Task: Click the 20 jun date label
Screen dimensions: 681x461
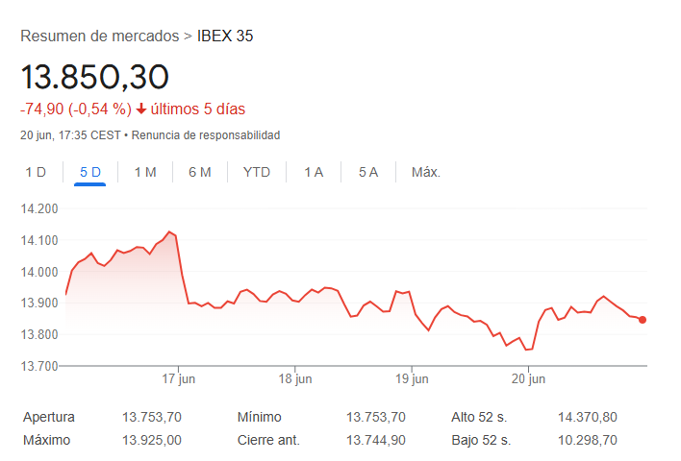Action: point(528,379)
